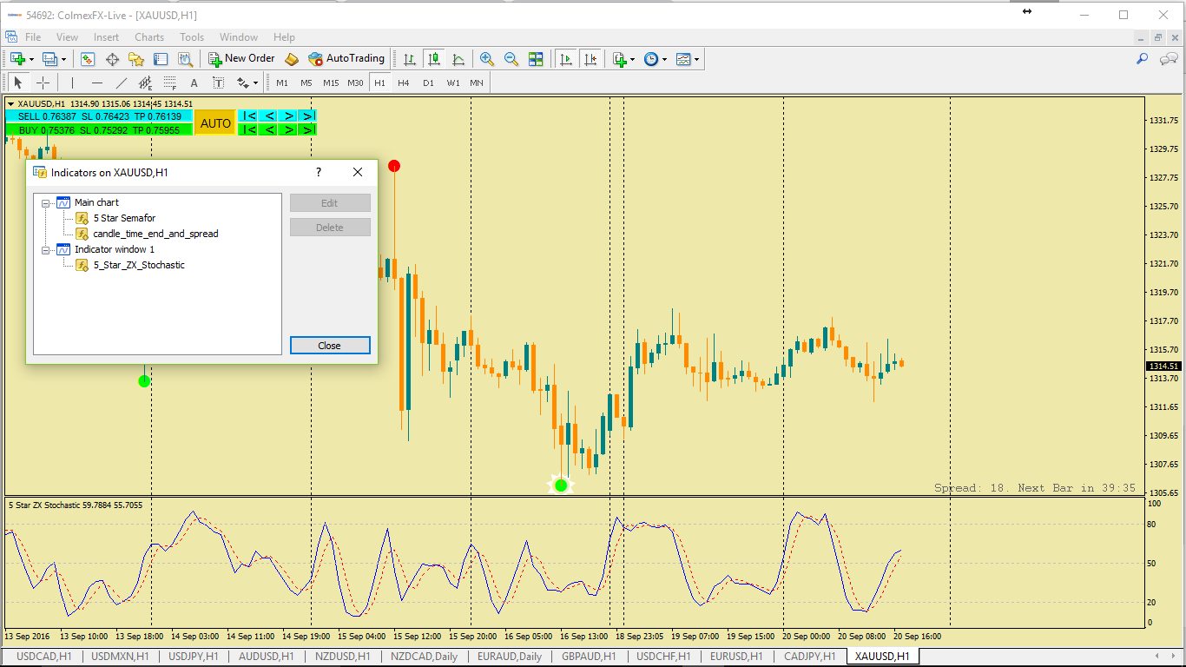Switch chart to bar chart style
The height and width of the screenshot is (667, 1186).
[410, 59]
